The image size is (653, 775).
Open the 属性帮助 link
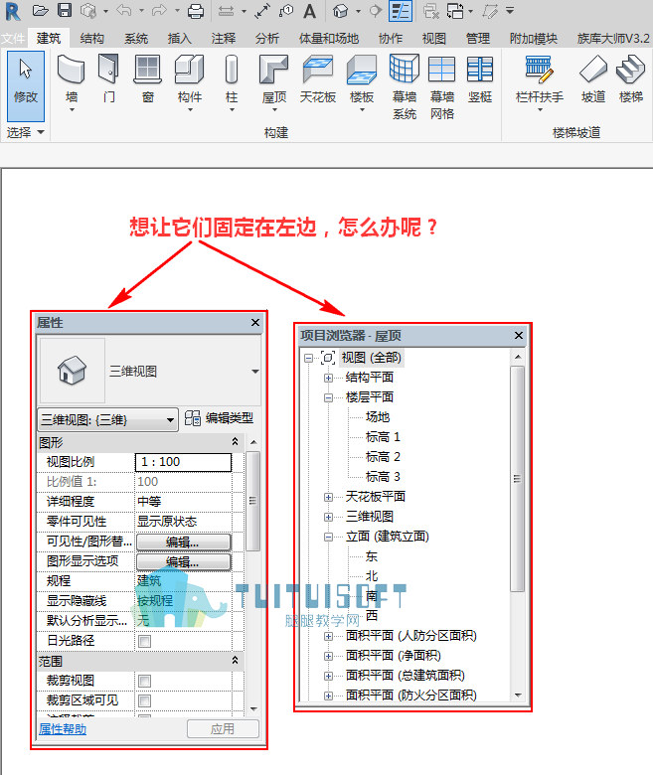63,729
